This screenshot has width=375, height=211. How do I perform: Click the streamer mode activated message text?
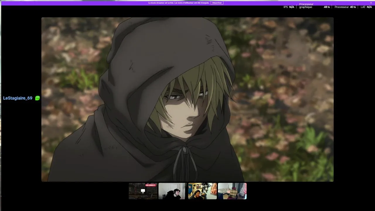[x=179, y=3]
